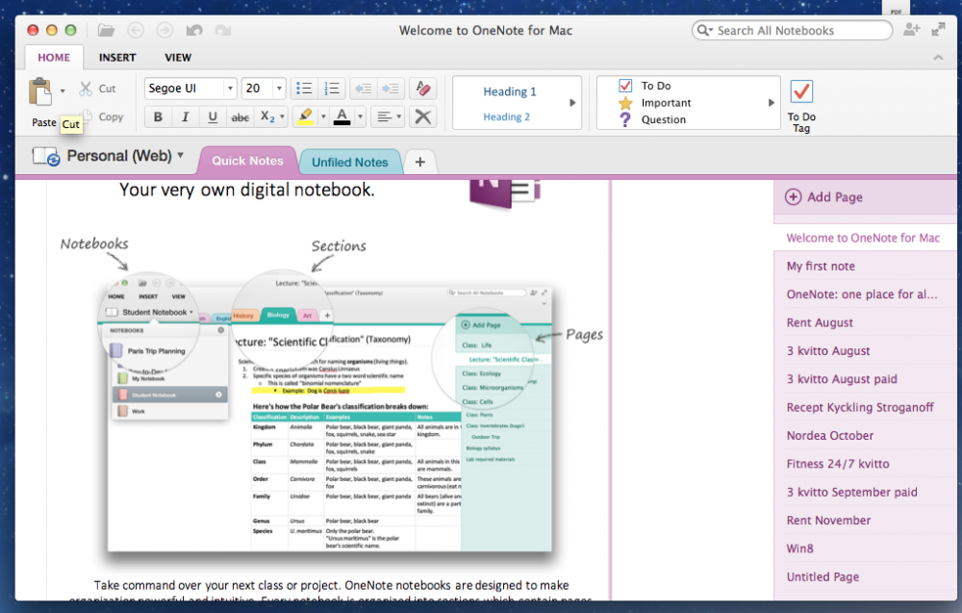Open the alignment options dropdown arrow

pyautogui.click(x=399, y=116)
